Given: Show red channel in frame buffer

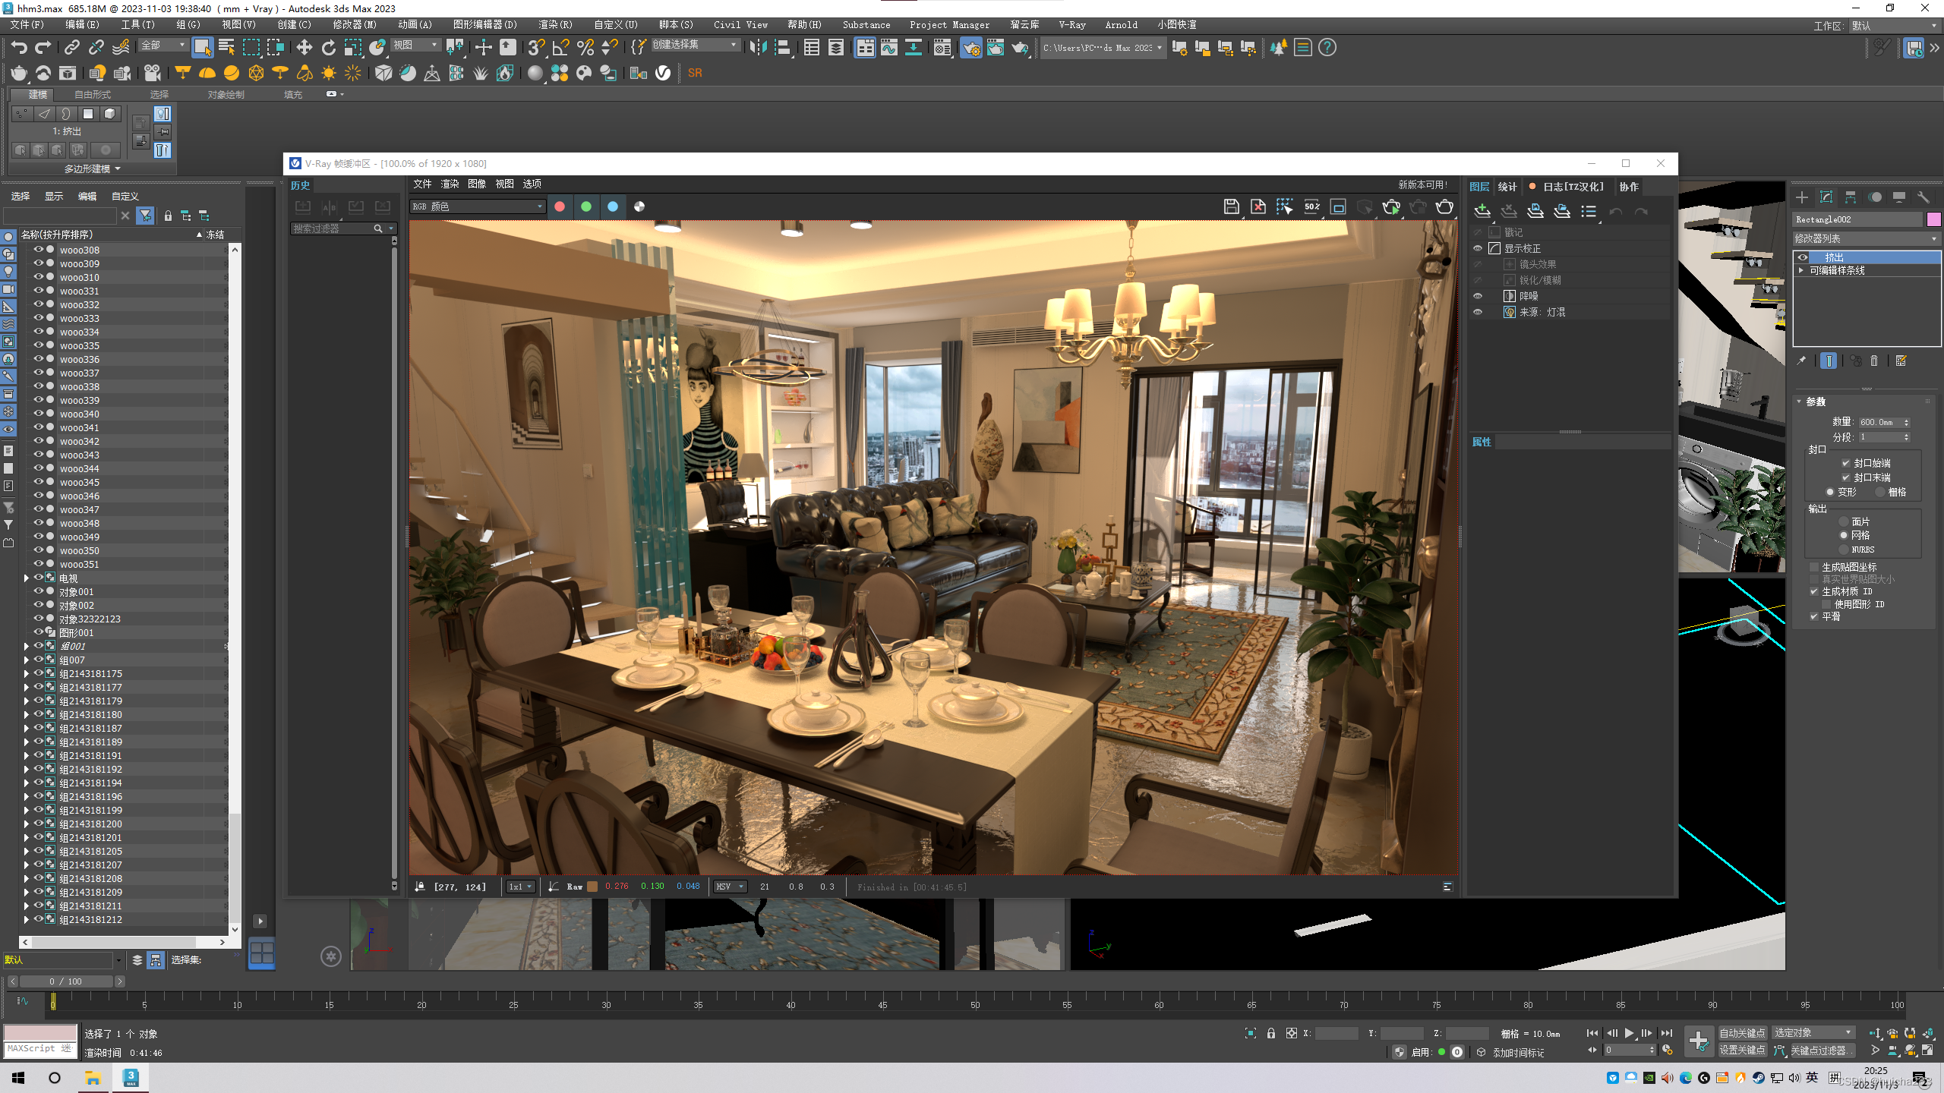Looking at the screenshot, I should (x=560, y=206).
